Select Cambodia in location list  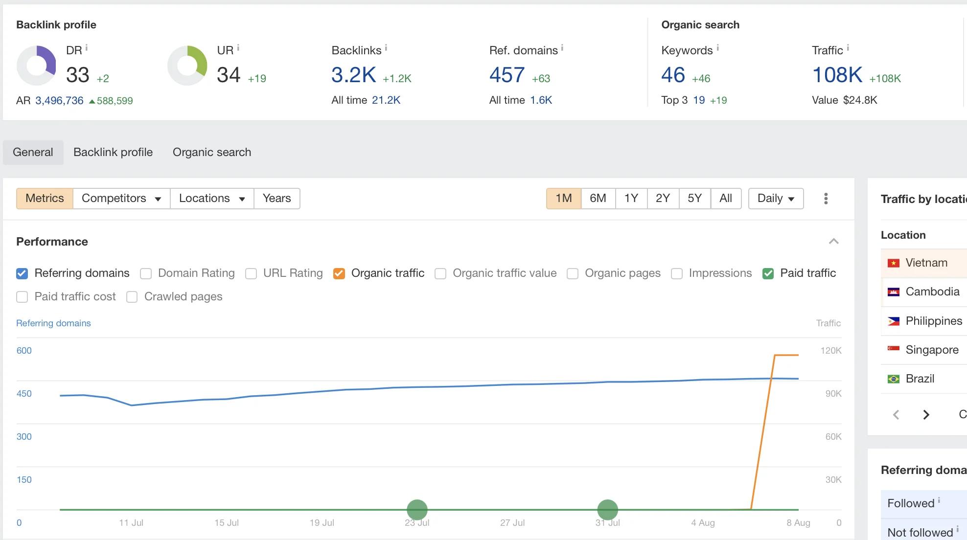pyautogui.click(x=933, y=292)
